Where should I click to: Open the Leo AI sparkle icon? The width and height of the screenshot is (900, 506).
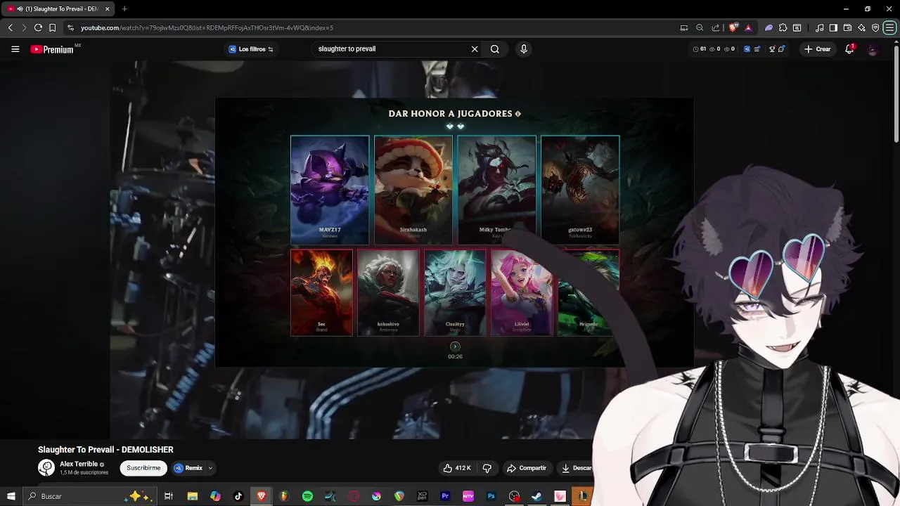click(x=861, y=27)
